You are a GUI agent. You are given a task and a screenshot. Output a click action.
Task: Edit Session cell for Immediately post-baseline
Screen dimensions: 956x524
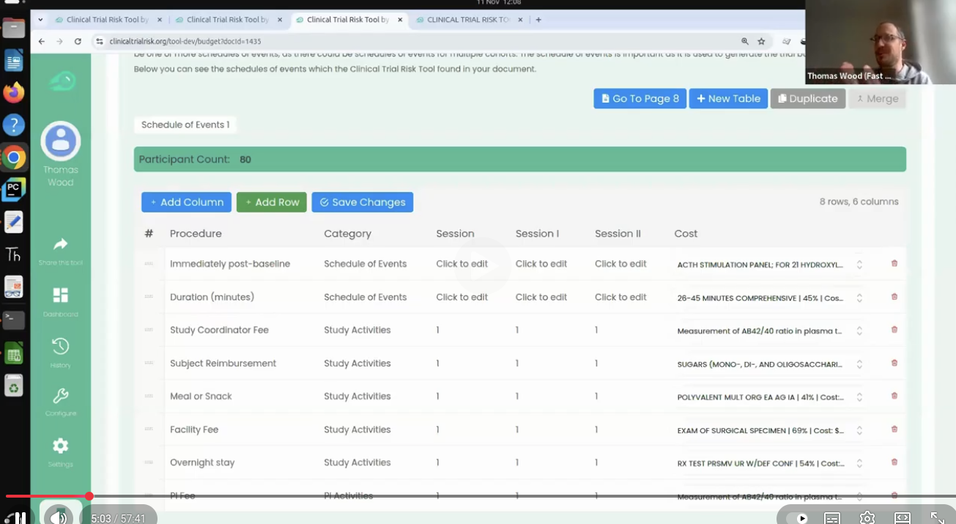tap(462, 264)
